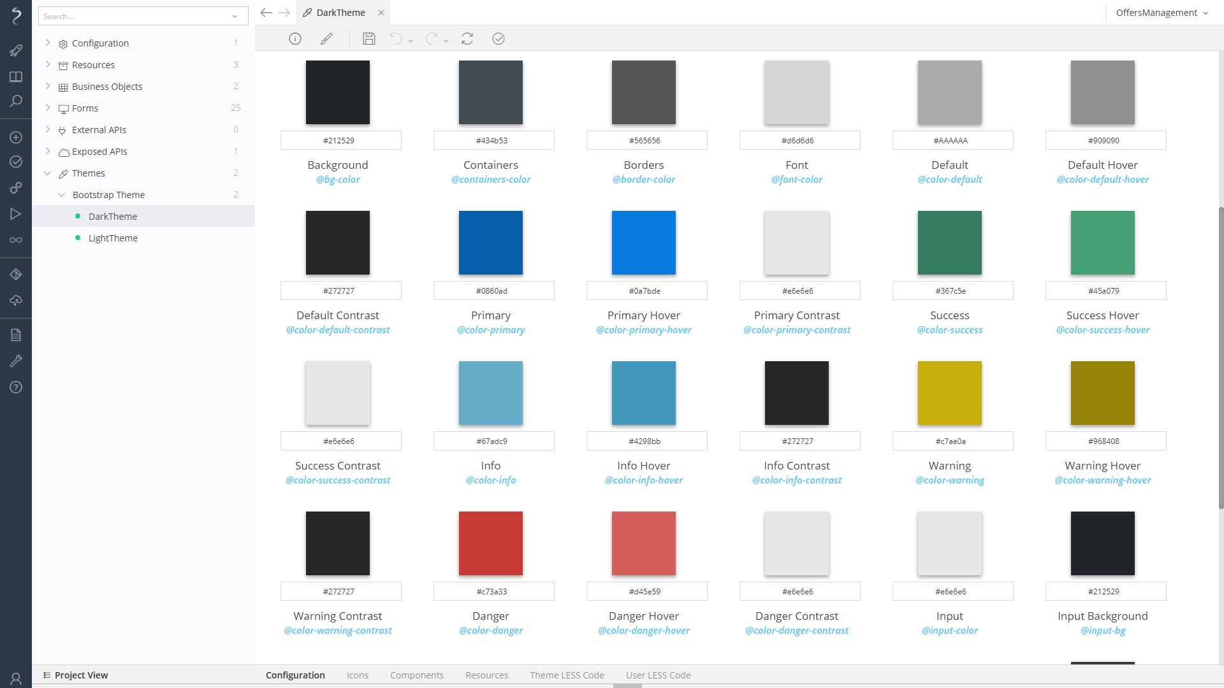Click the pencil edit icon

tap(326, 39)
